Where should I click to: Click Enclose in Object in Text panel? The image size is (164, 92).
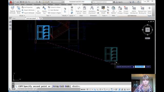(x=55, y=13)
